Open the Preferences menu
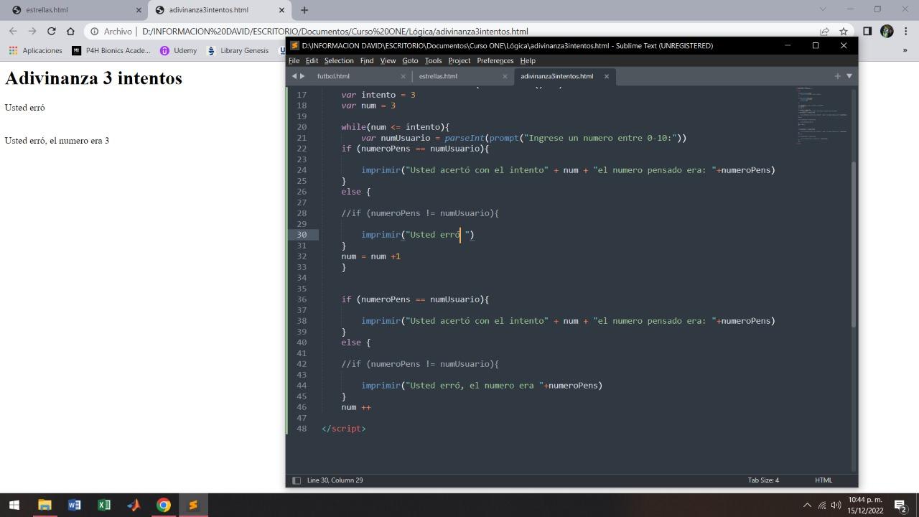This screenshot has height=517, width=919. click(495, 60)
